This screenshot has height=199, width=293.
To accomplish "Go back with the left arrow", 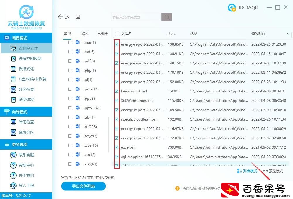I will 61,17.
